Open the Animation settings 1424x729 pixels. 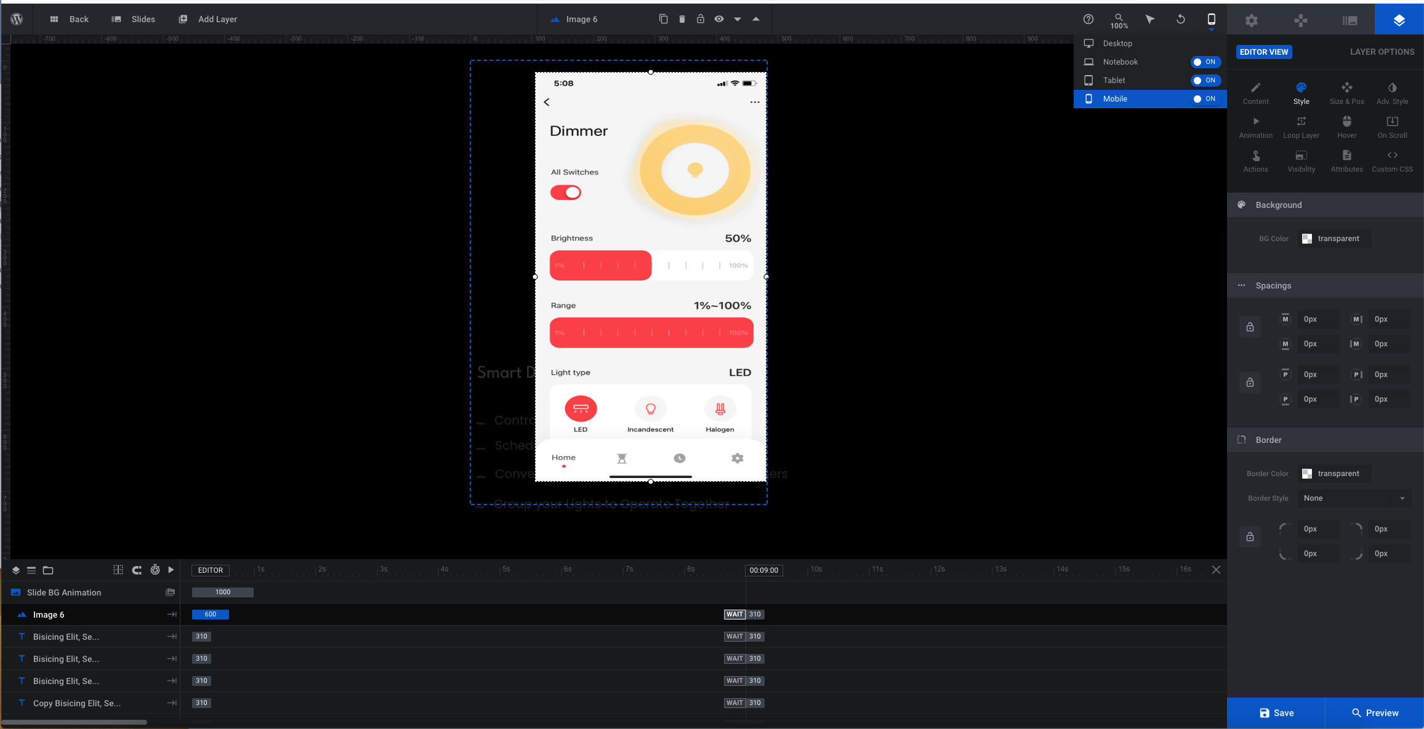[x=1255, y=127]
